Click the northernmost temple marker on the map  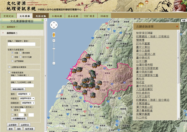(x=88, y=56)
